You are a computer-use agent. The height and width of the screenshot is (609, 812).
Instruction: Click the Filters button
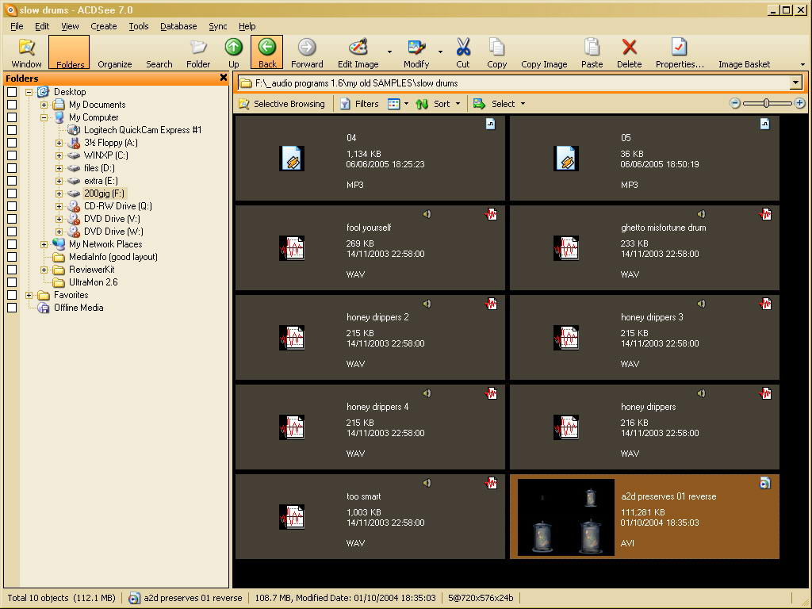pyautogui.click(x=359, y=104)
